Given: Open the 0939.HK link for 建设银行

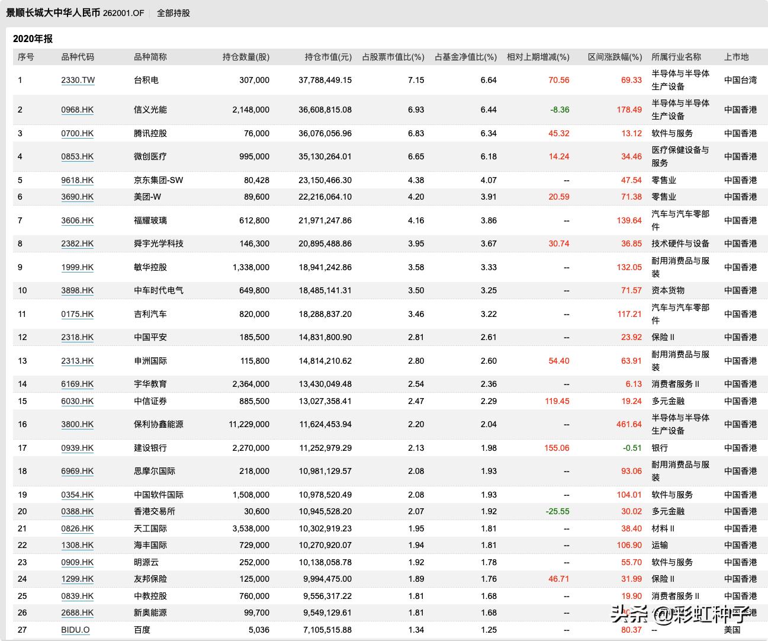Looking at the screenshot, I should click(77, 448).
